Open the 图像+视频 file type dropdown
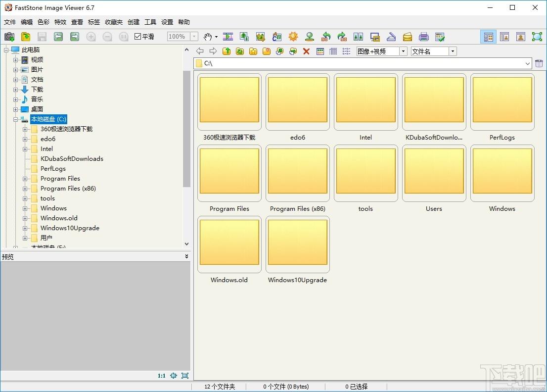547x392 pixels. coord(403,51)
